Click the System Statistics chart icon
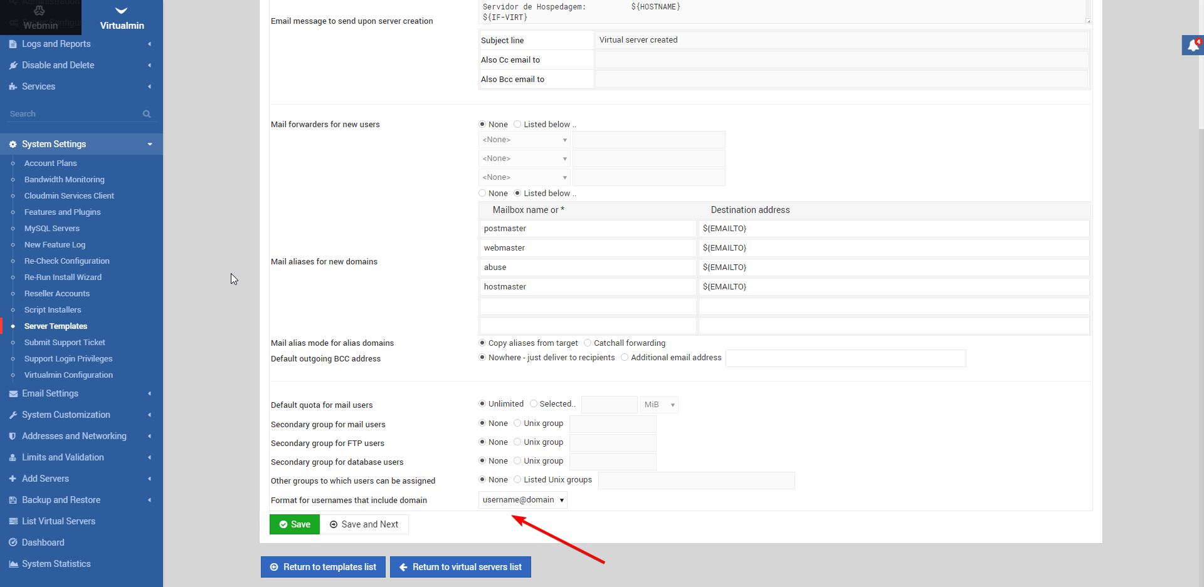The height and width of the screenshot is (587, 1204). coord(13,564)
